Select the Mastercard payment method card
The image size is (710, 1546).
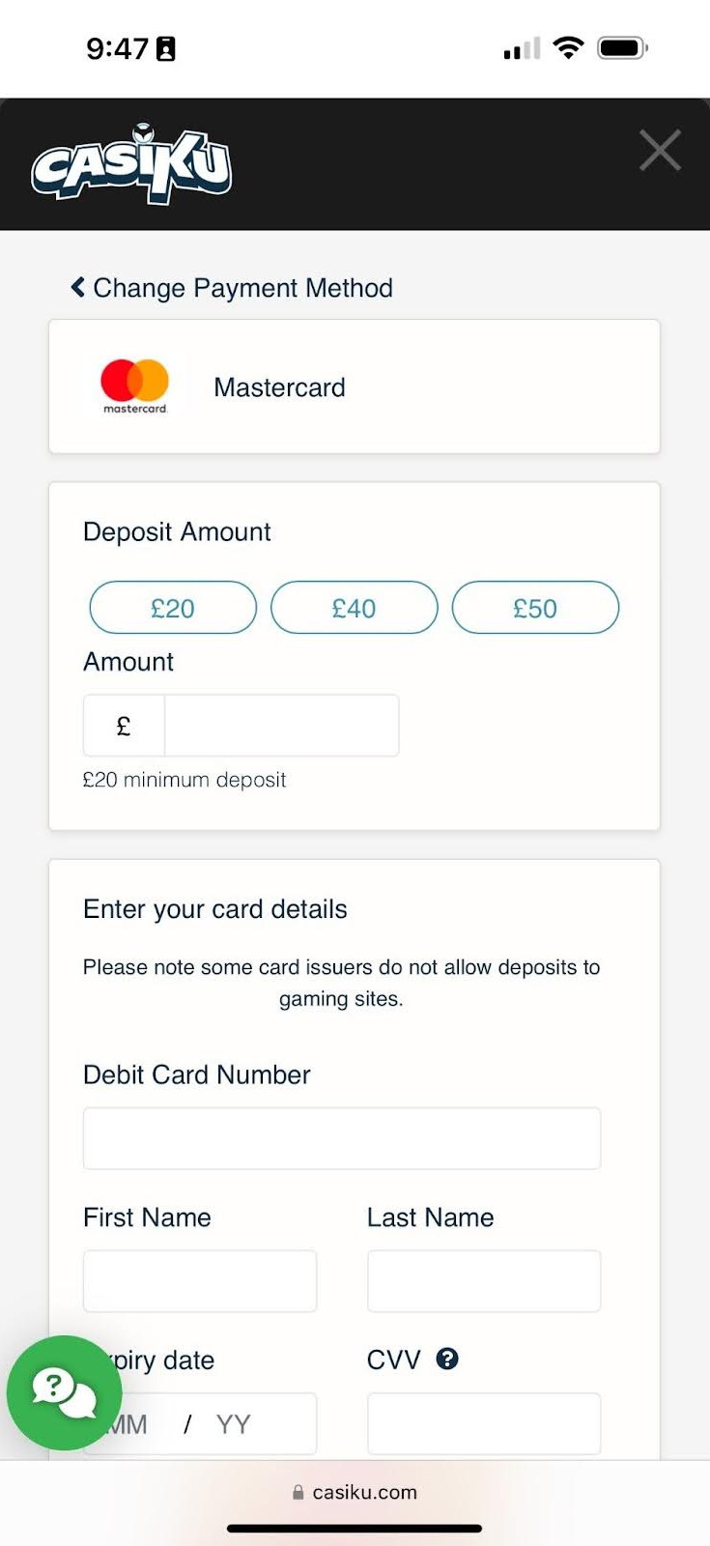click(x=354, y=386)
